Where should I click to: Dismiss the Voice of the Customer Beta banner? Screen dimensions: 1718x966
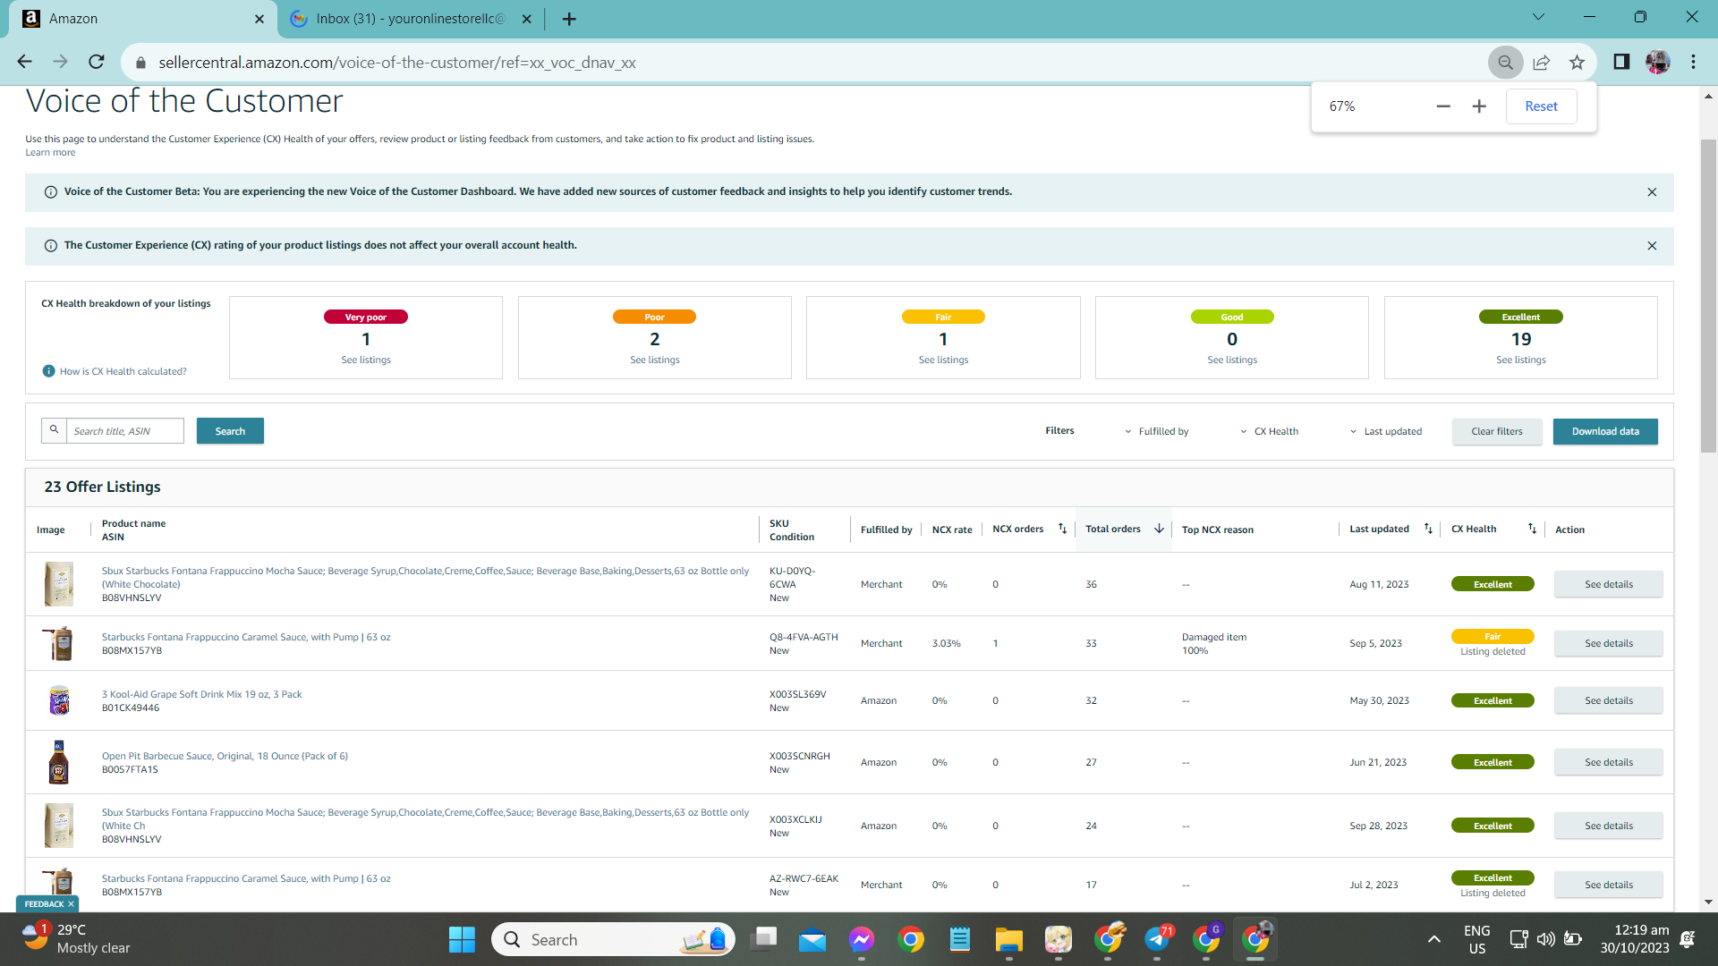pyautogui.click(x=1652, y=192)
